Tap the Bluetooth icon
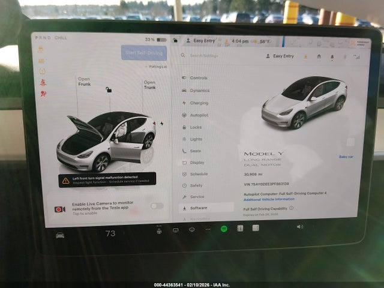Viewport: 384px width, 288px height. 345,57
